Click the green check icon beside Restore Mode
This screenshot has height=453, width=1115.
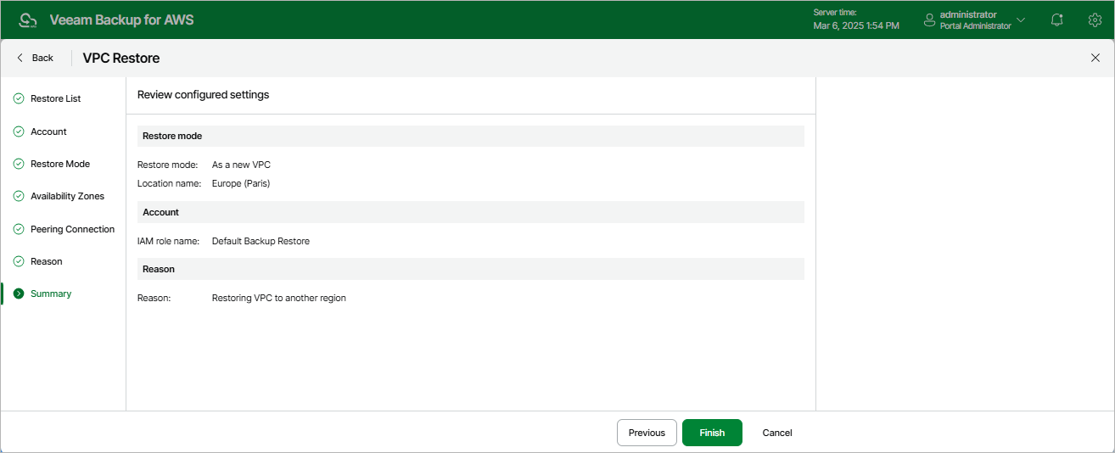pyautogui.click(x=19, y=164)
